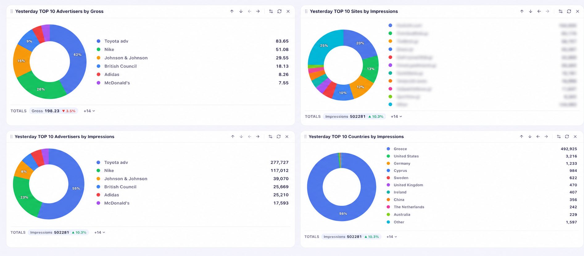
Task: Refresh the Countries by Impressions widget
Action: [x=567, y=136]
